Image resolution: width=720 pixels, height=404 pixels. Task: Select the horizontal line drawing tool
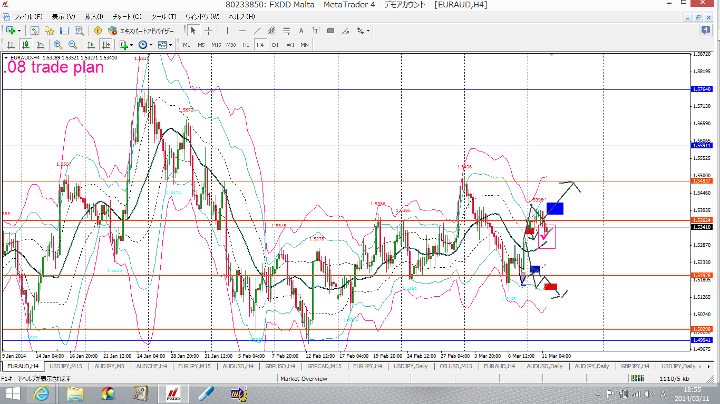[242, 31]
